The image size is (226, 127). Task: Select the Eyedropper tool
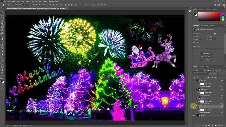pyautogui.click(x=2, y=30)
